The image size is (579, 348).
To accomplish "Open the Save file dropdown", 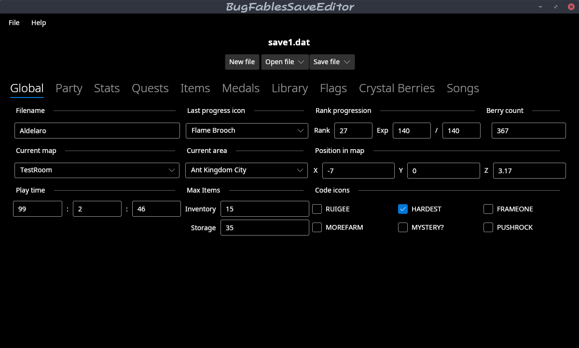I will pos(332,62).
